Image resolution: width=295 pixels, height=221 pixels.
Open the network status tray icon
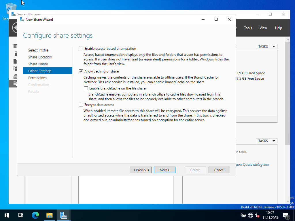point(250,215)
